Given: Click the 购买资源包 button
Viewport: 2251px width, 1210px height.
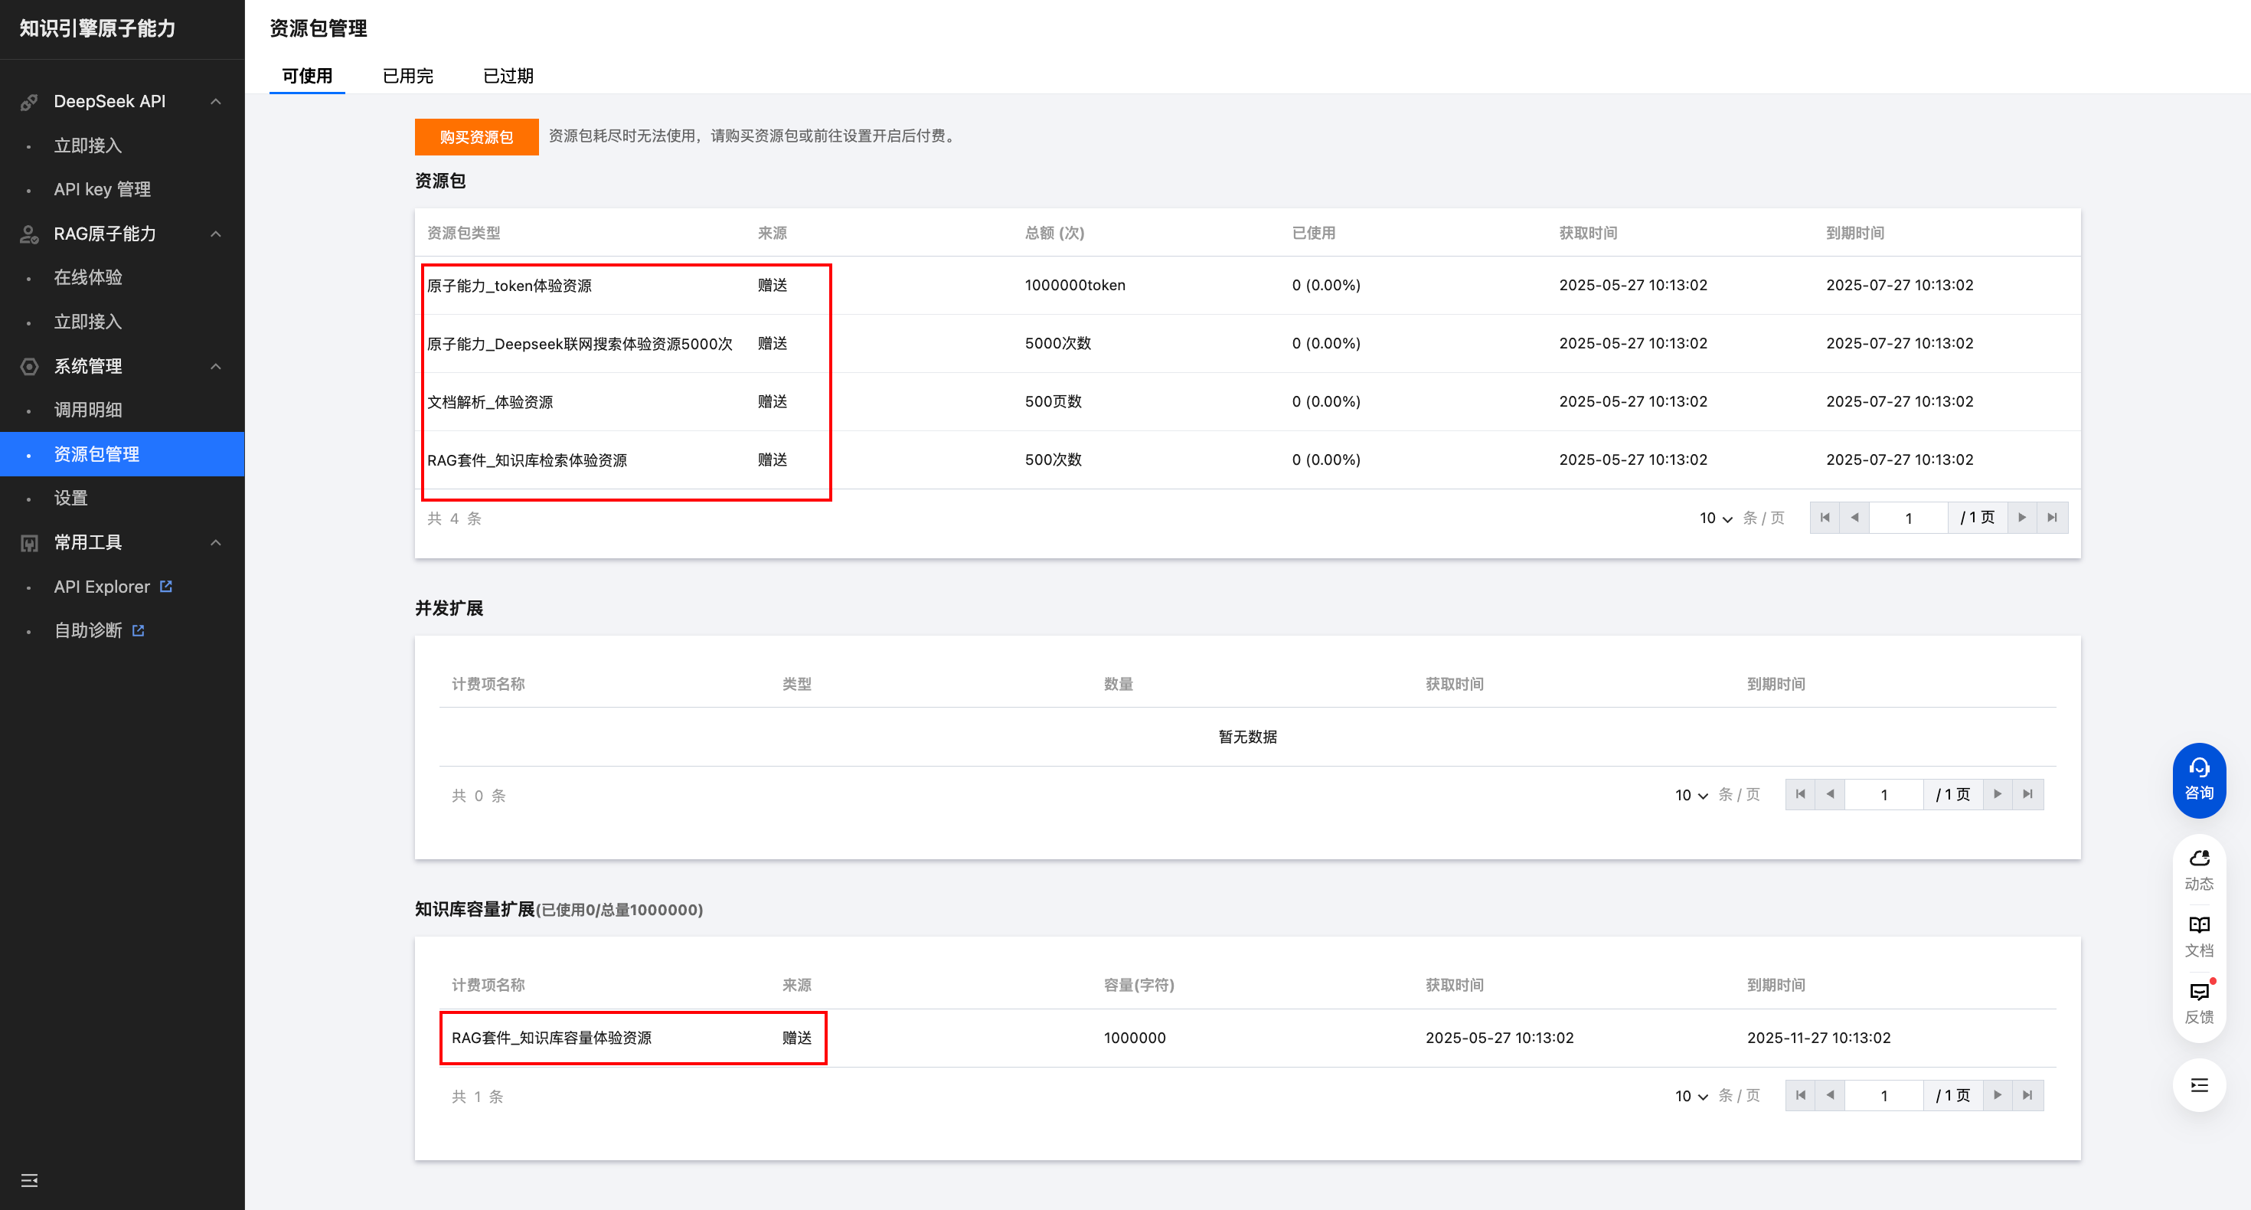Looking at the screenshot, I should pos(476,136).
